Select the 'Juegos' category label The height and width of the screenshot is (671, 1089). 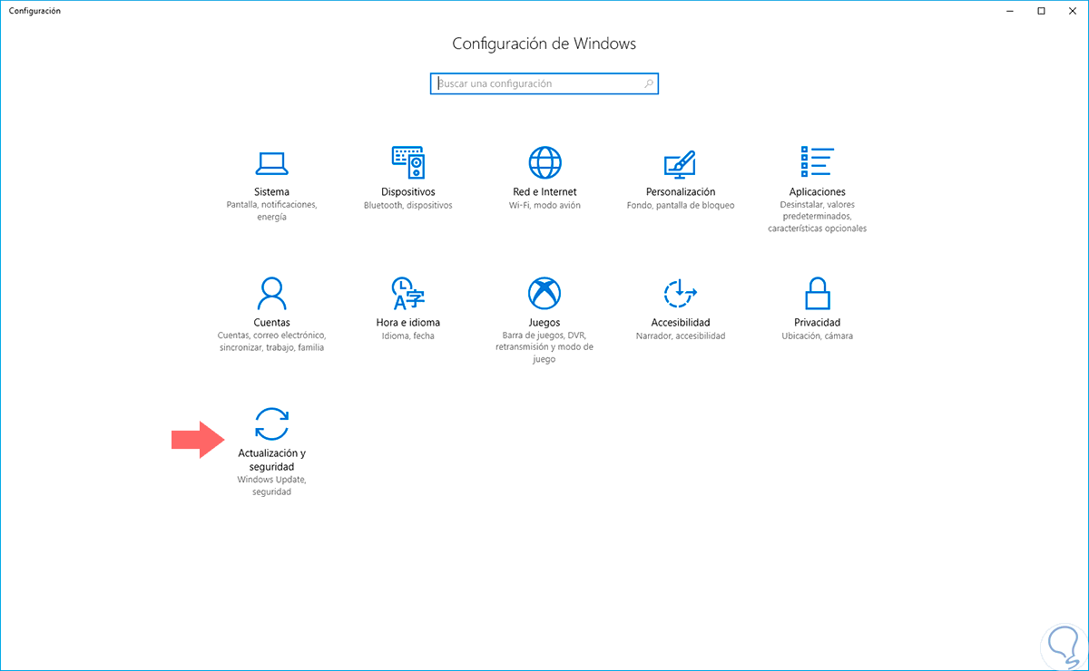[544, 323]
